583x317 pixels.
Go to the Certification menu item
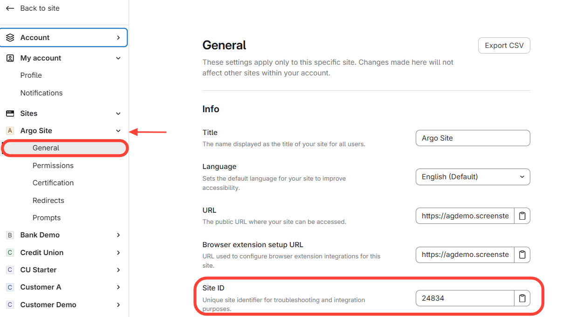point(53,183)
